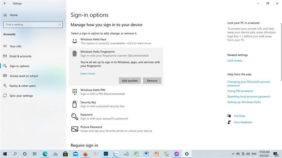Open PowerPoint from taskbar
Screen dimensions: 282x158
156,154
